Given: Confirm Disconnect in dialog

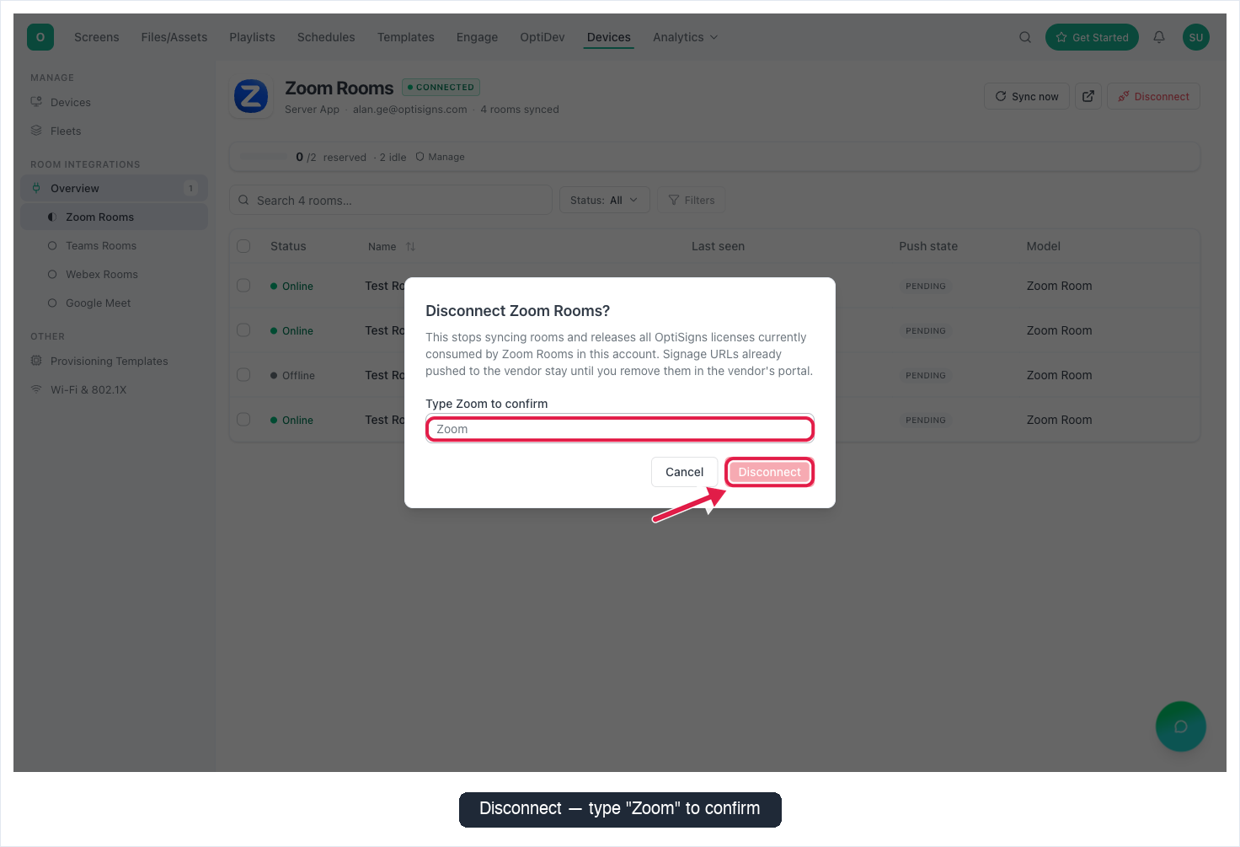Looking at the screenshot, I should tap(769, 472).
